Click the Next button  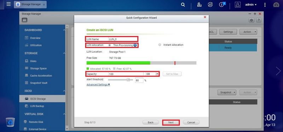coord(171,122)
